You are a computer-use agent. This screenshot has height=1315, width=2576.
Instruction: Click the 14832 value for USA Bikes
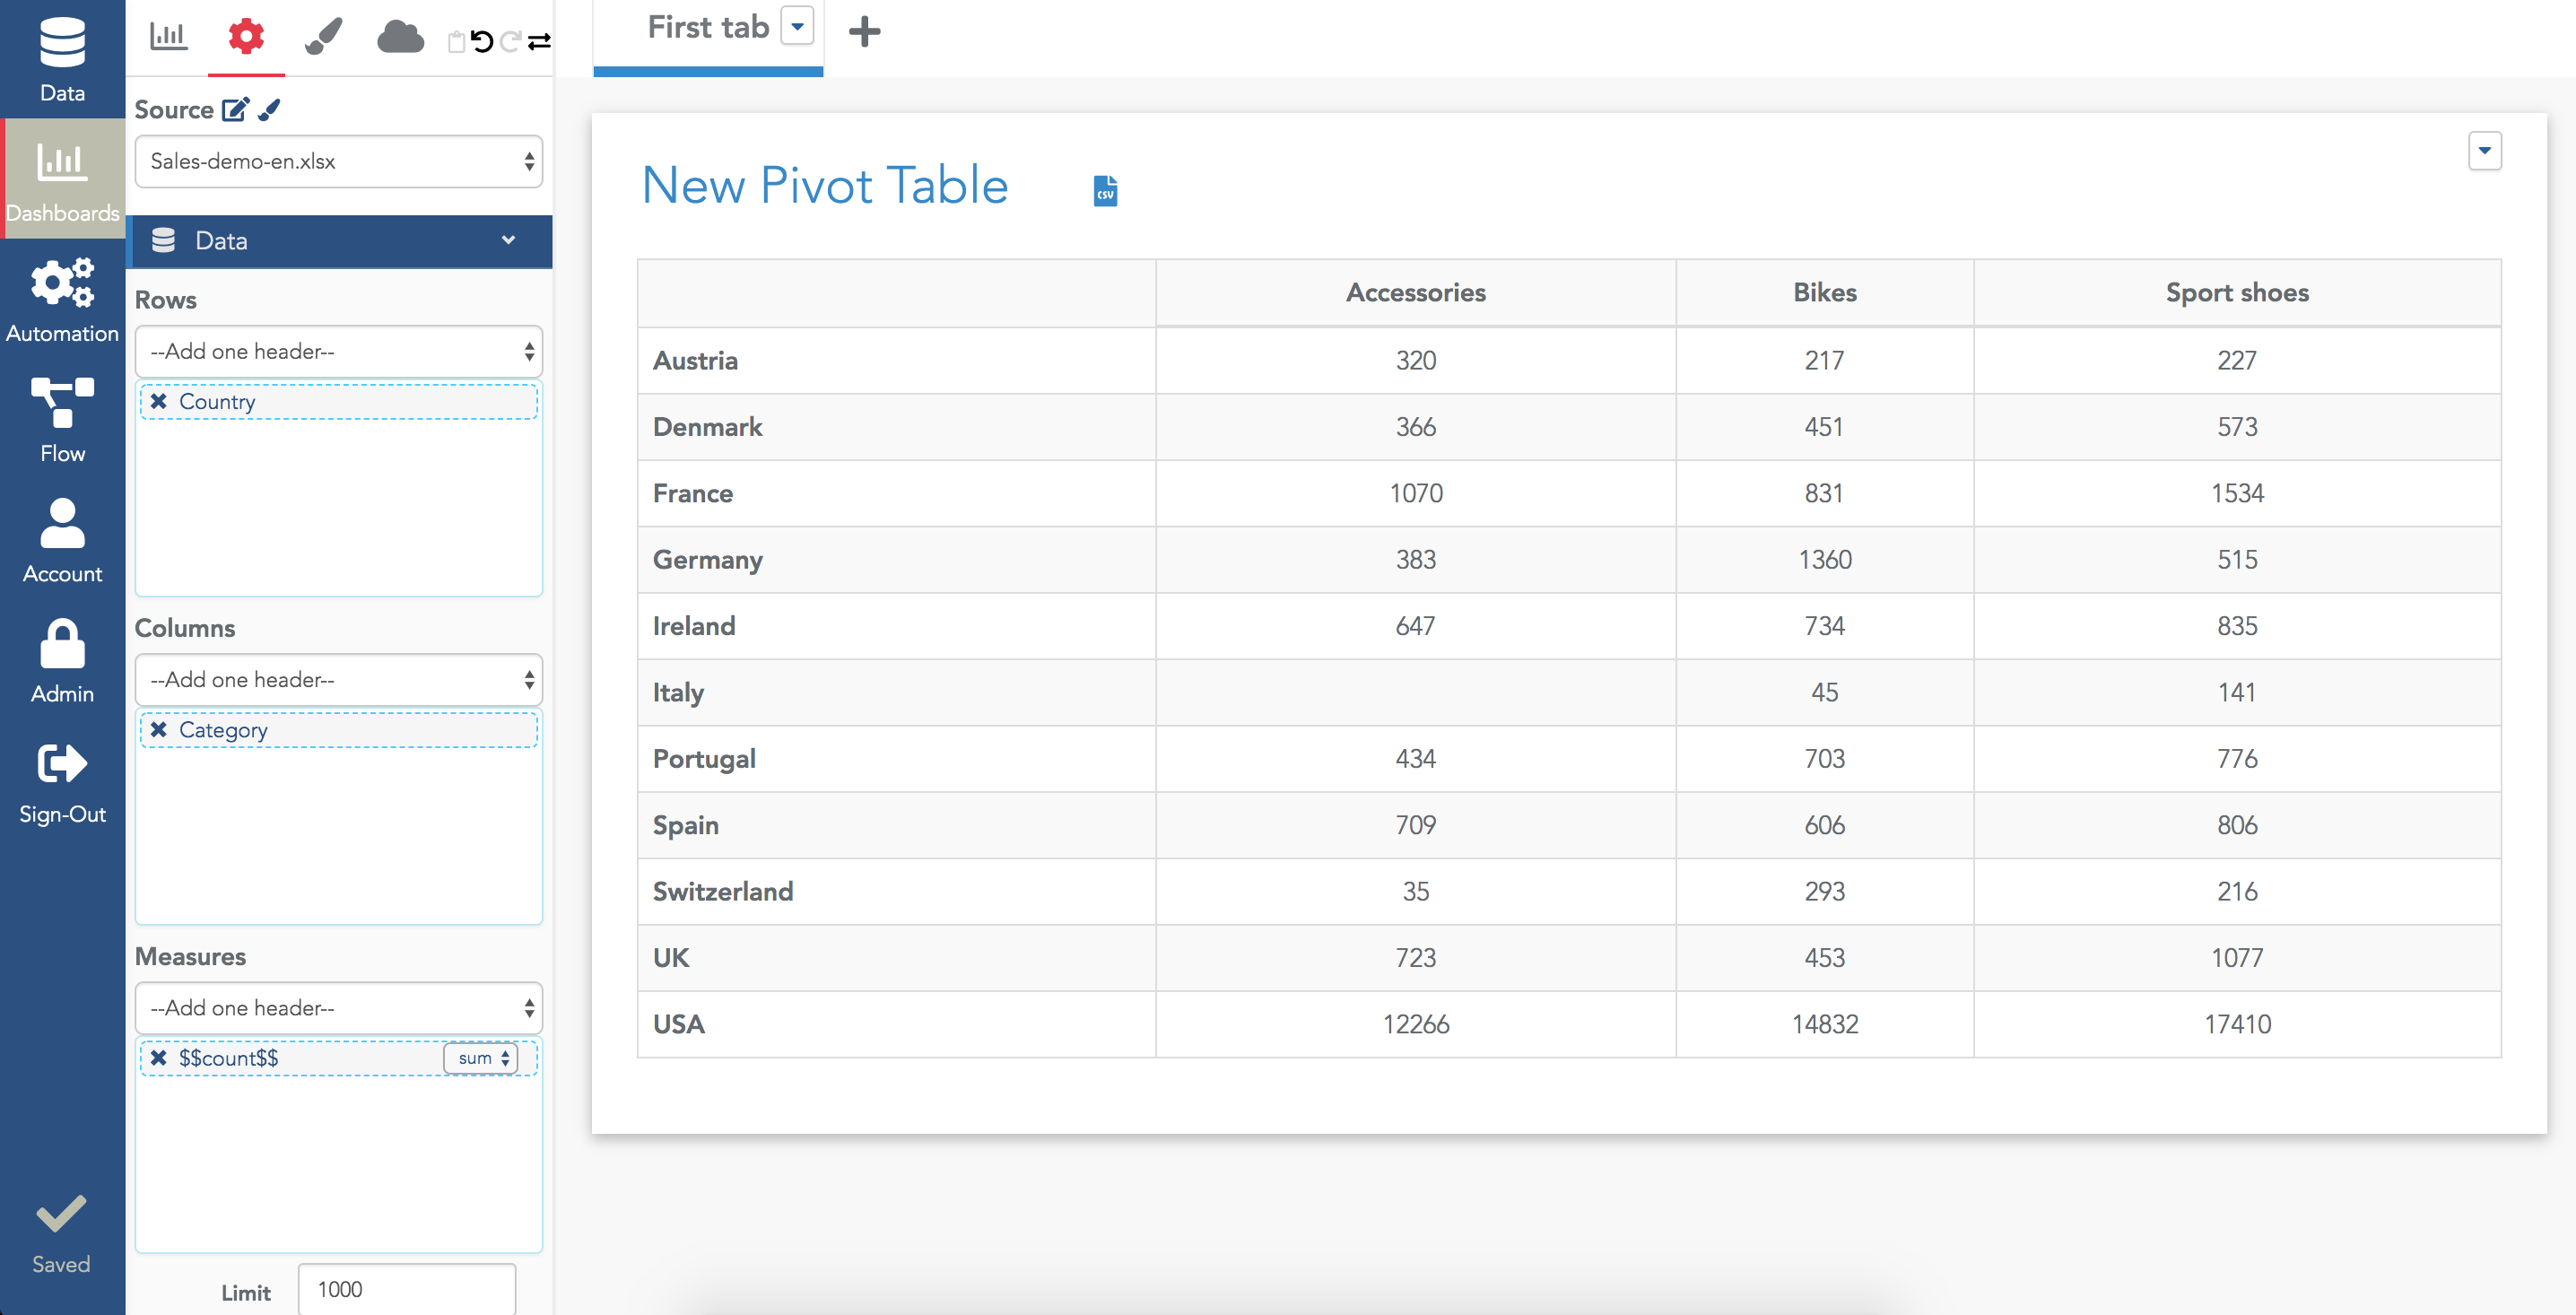(x=1825, y=1024)
